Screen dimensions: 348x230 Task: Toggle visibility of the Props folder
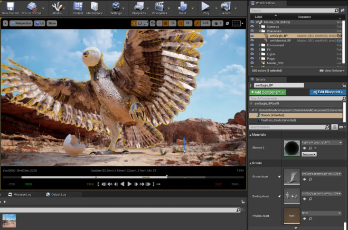click(252, 58)
